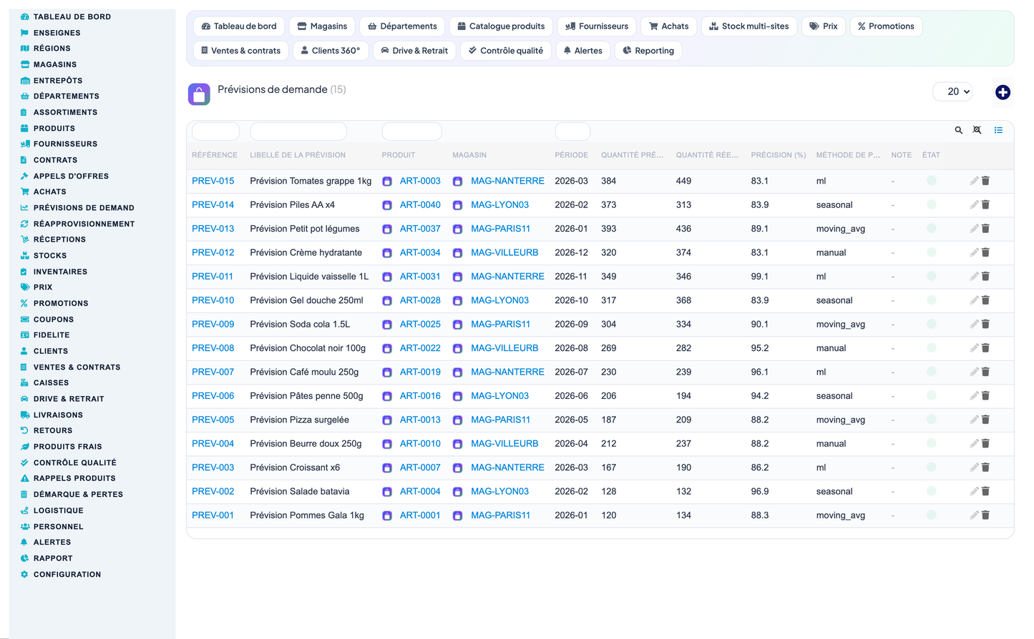Click the clear filters icon
This screenshot has height=639, width=1034.
coord(977,130)
